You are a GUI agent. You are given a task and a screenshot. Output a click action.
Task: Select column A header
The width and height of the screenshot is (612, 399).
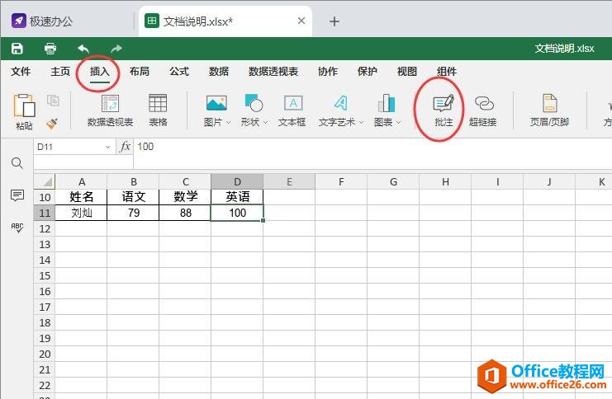[81, 181]
